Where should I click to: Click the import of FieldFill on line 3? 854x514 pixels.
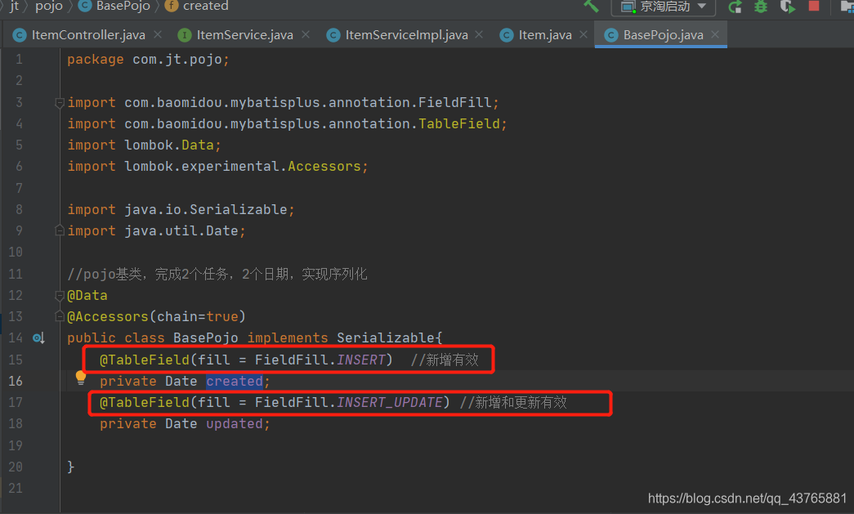click(283, 102)
